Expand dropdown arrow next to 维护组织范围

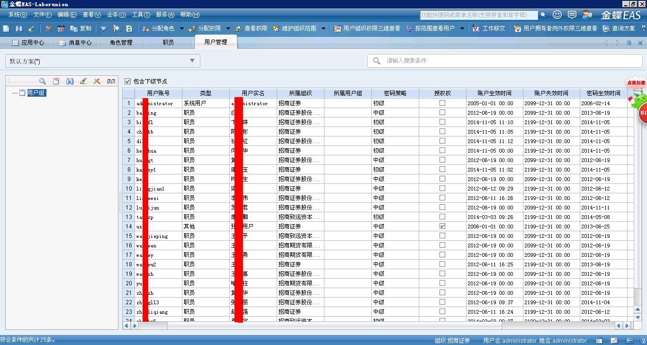[x=323, y=28]
